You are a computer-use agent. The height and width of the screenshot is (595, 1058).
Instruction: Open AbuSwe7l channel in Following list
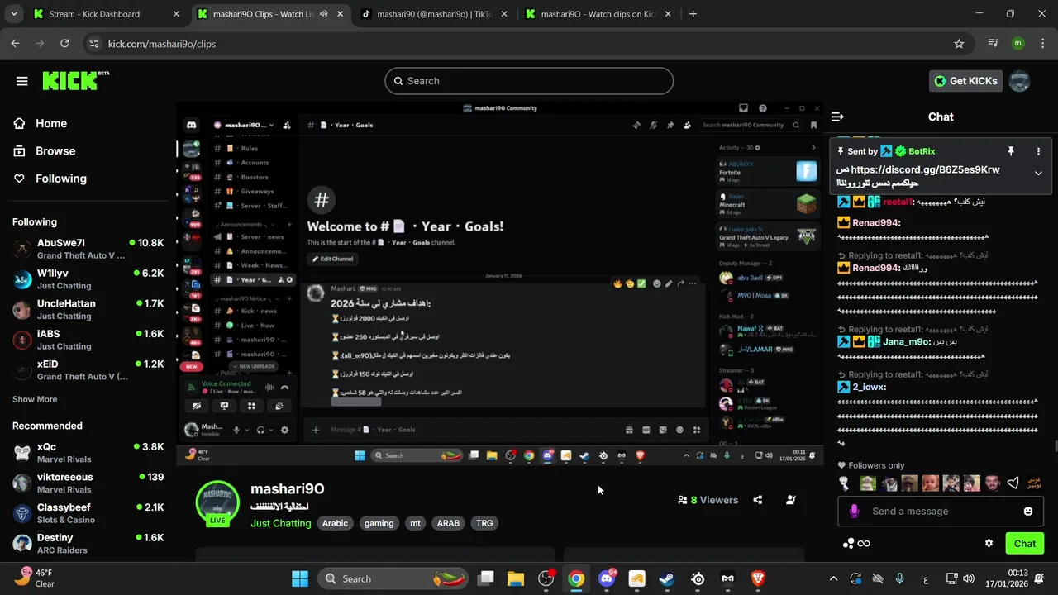click(88, 249)
